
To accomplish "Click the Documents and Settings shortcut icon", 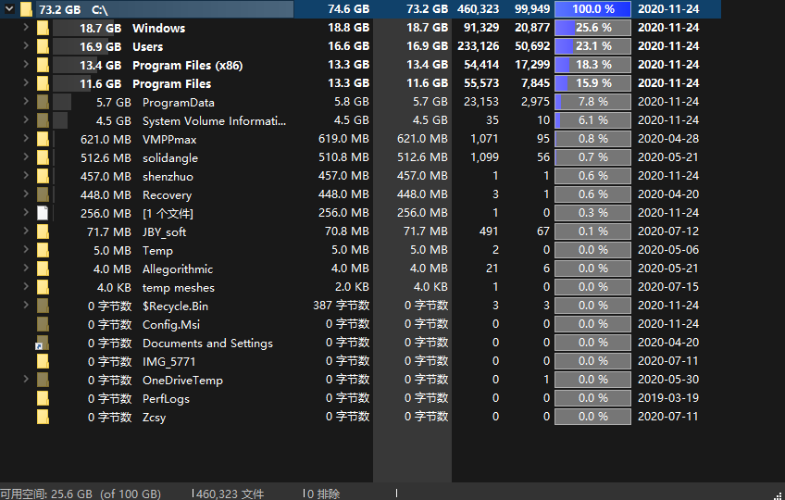I will (43, 343).
